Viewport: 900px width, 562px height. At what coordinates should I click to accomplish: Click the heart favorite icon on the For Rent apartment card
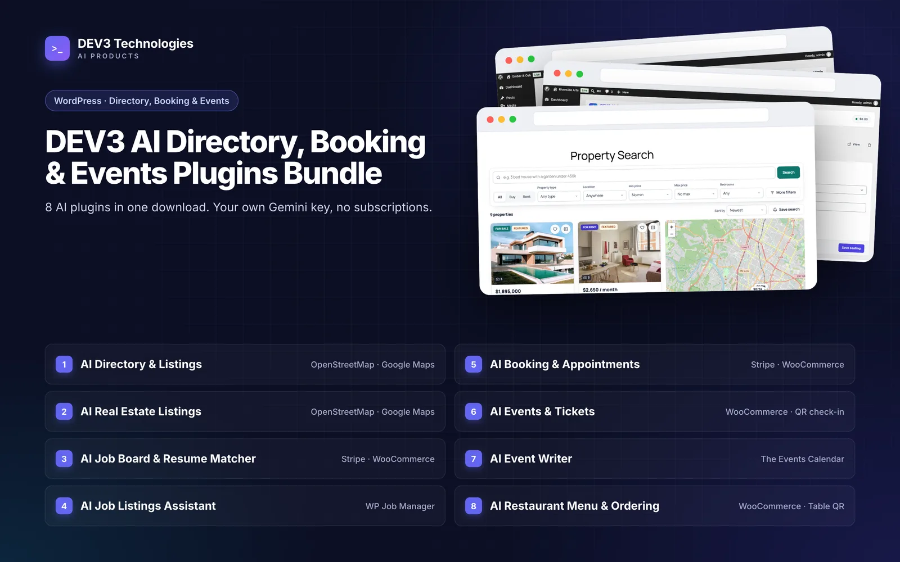tap(642, 227)
